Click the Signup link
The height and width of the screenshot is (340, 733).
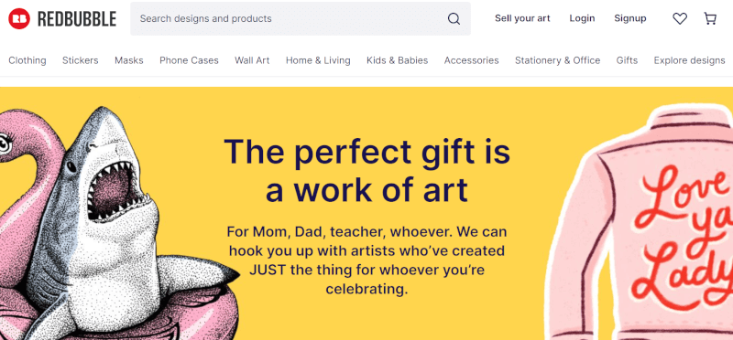click(x=630, y=18)
